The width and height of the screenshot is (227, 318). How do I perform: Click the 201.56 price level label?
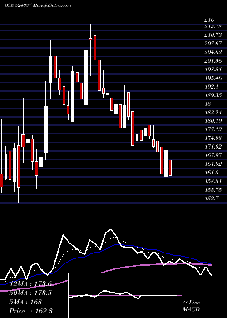click(213, 61)
